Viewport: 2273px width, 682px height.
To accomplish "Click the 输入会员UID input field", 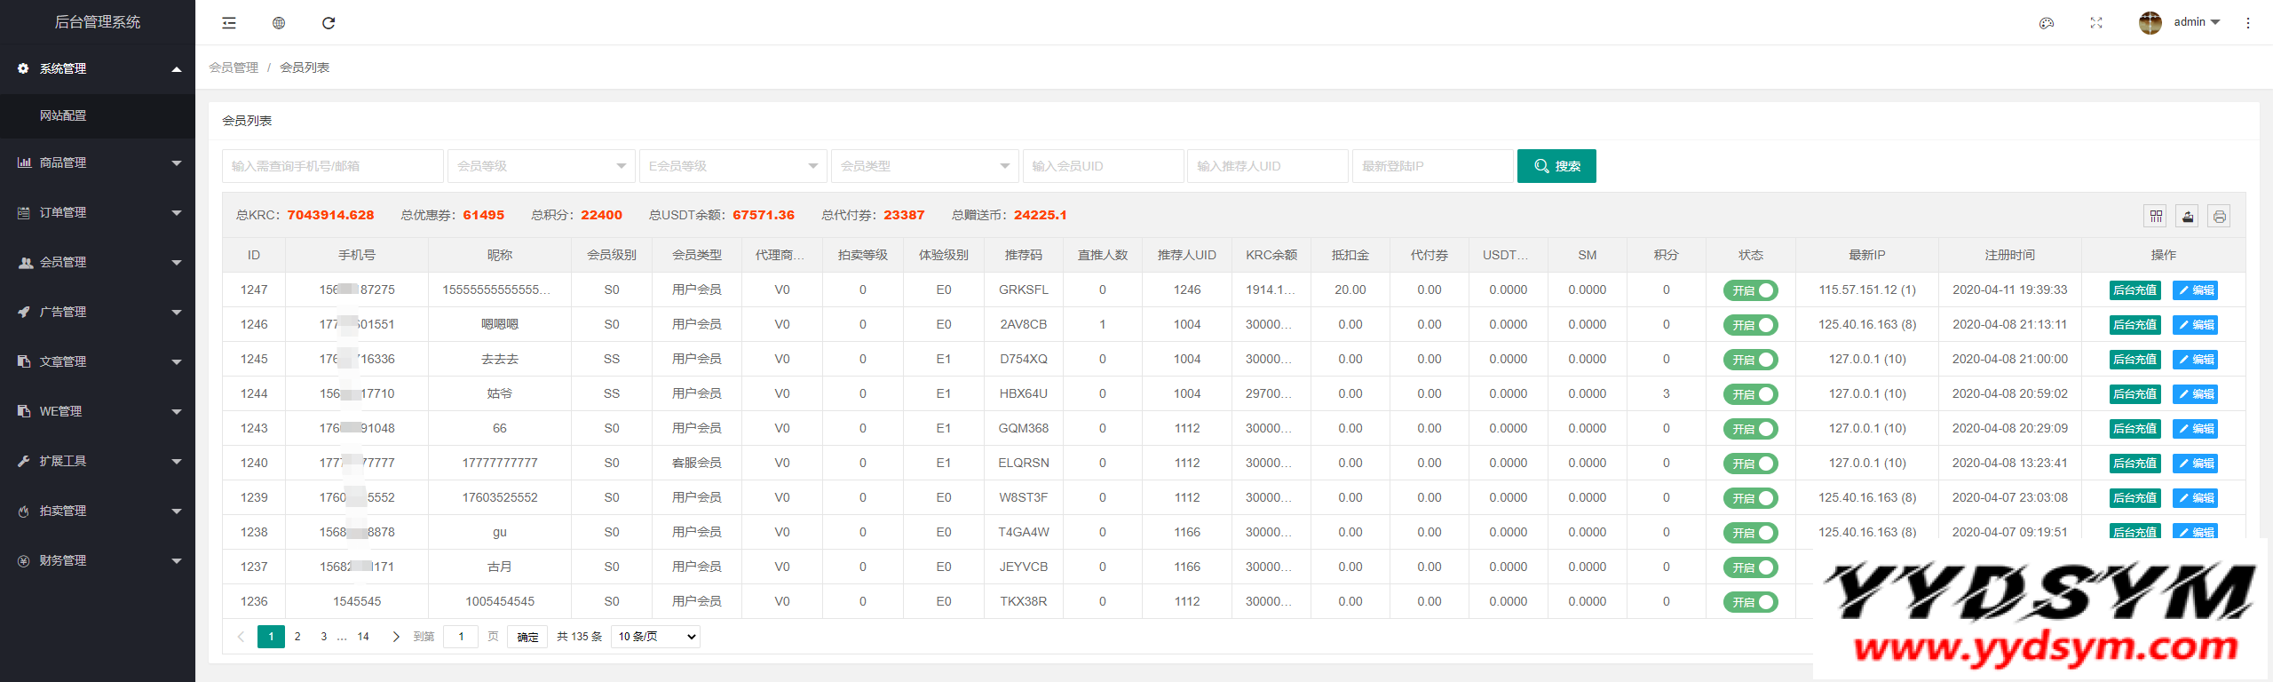I will pyautogui.click(x=1103, y=166).
